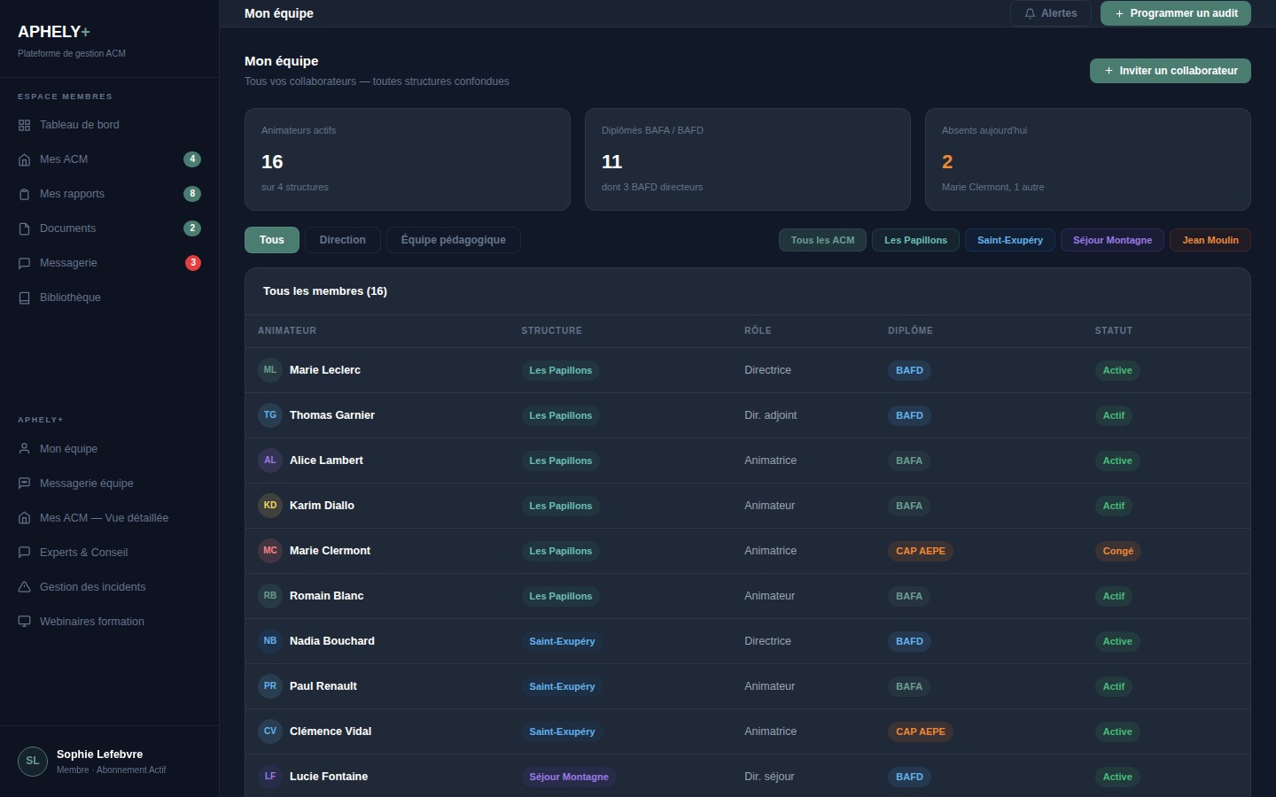
Task: Click the Gestion des incidents warning icon
Action: coord(24,587)
